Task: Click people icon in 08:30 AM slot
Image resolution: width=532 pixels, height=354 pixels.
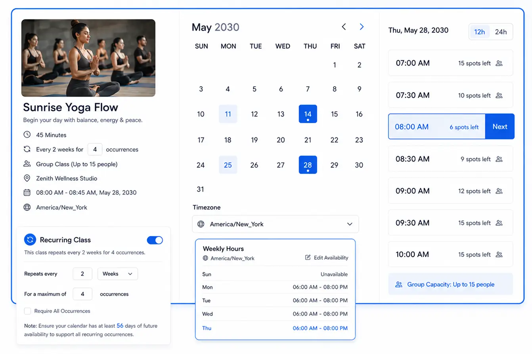Action: 499,159
